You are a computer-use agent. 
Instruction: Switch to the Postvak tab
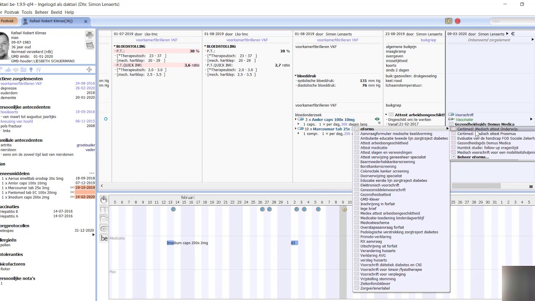(7, 21)
